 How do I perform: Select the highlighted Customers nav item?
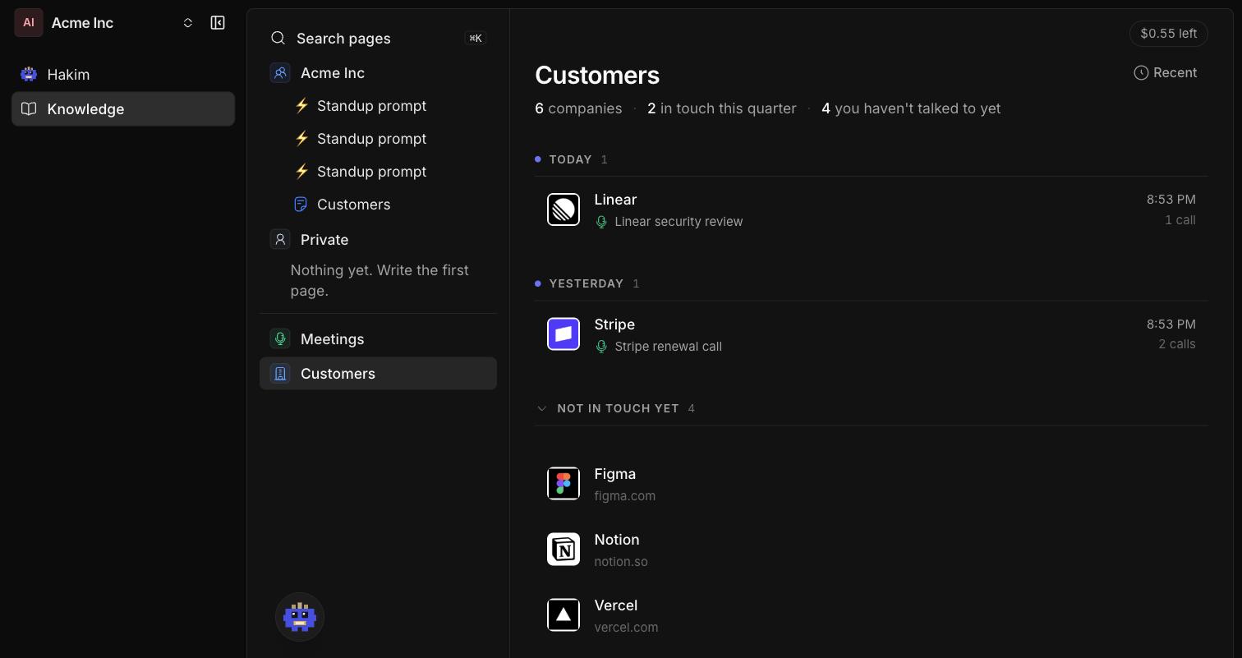(378, 374)
